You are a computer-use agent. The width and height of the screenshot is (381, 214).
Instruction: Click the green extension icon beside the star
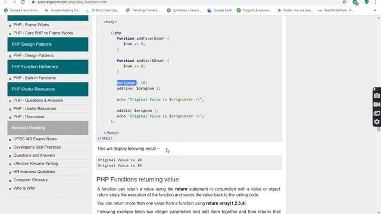point(355,2)
